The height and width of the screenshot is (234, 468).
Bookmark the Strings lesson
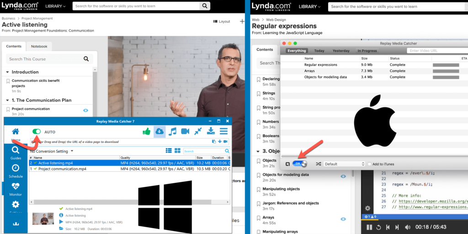pyautogui.click(x=259, y=94)
